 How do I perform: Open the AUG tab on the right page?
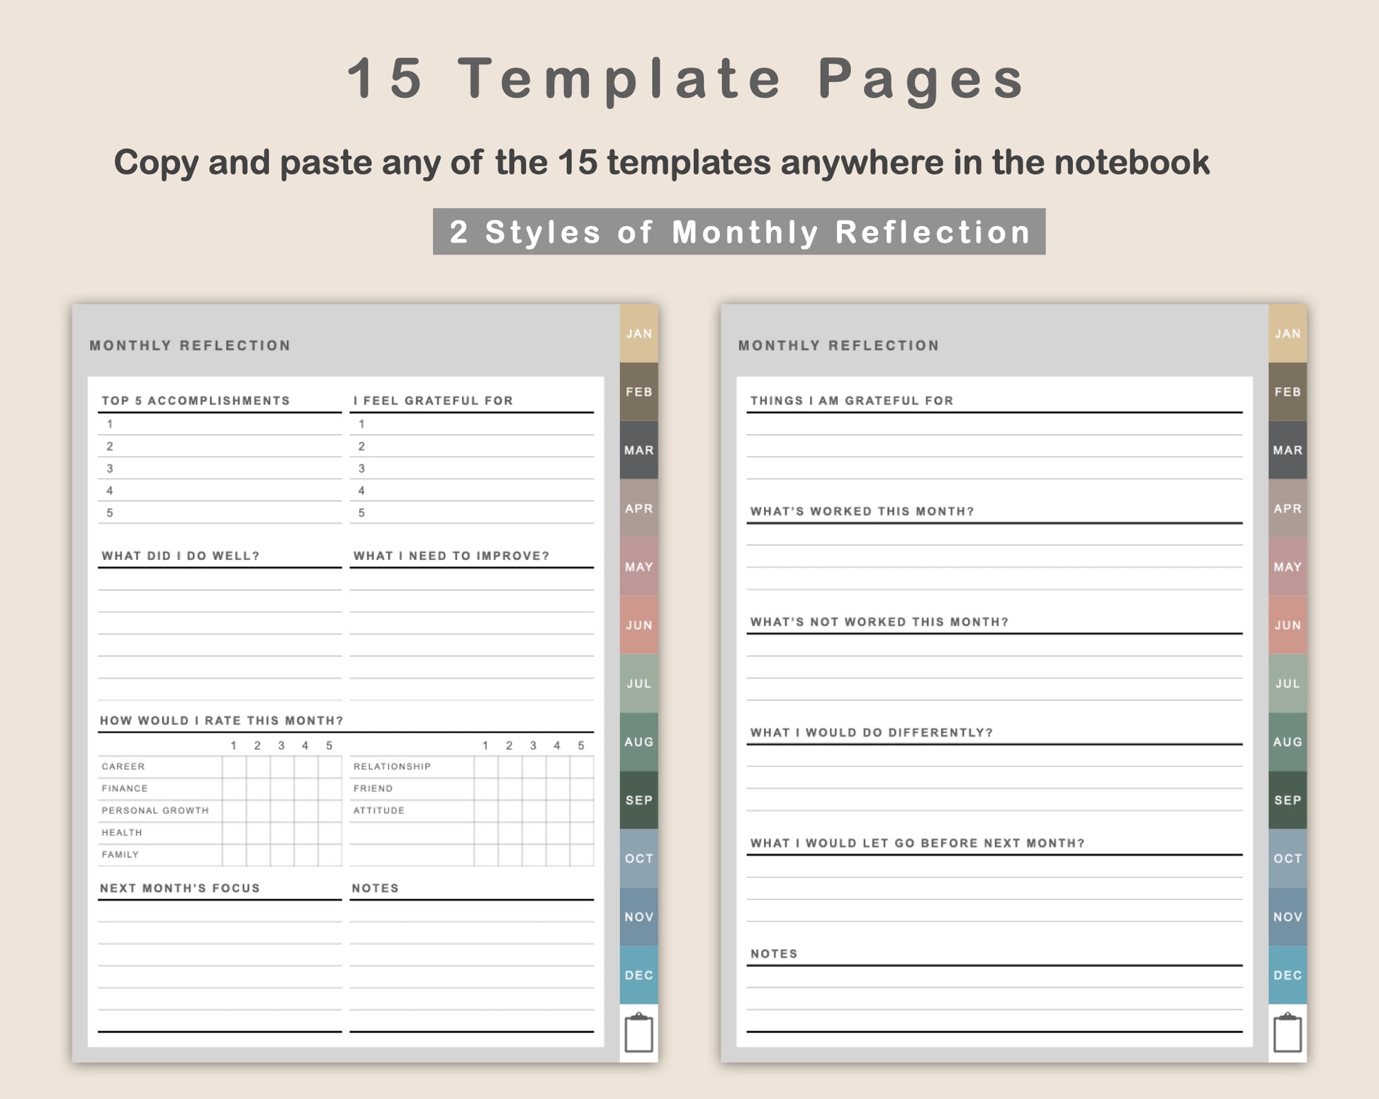coord(1288,741)
